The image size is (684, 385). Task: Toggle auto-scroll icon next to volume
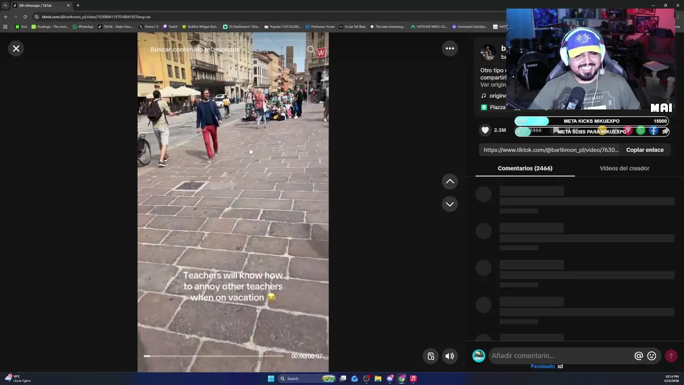pyautogui.click(x=431, y=356)
